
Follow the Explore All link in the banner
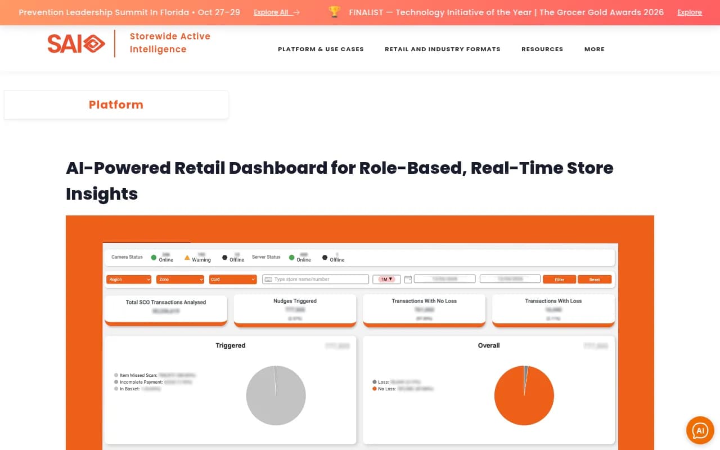click(x=277, y=12)
